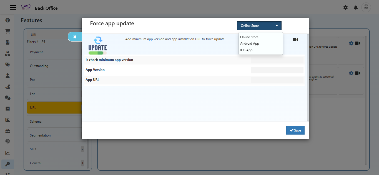Enable the Is check minimum app version toggle
Screen dimensions: 379x175
276,60
